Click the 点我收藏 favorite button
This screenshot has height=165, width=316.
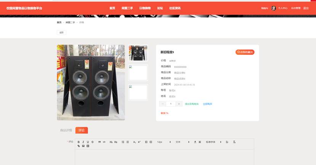(245, 52)
